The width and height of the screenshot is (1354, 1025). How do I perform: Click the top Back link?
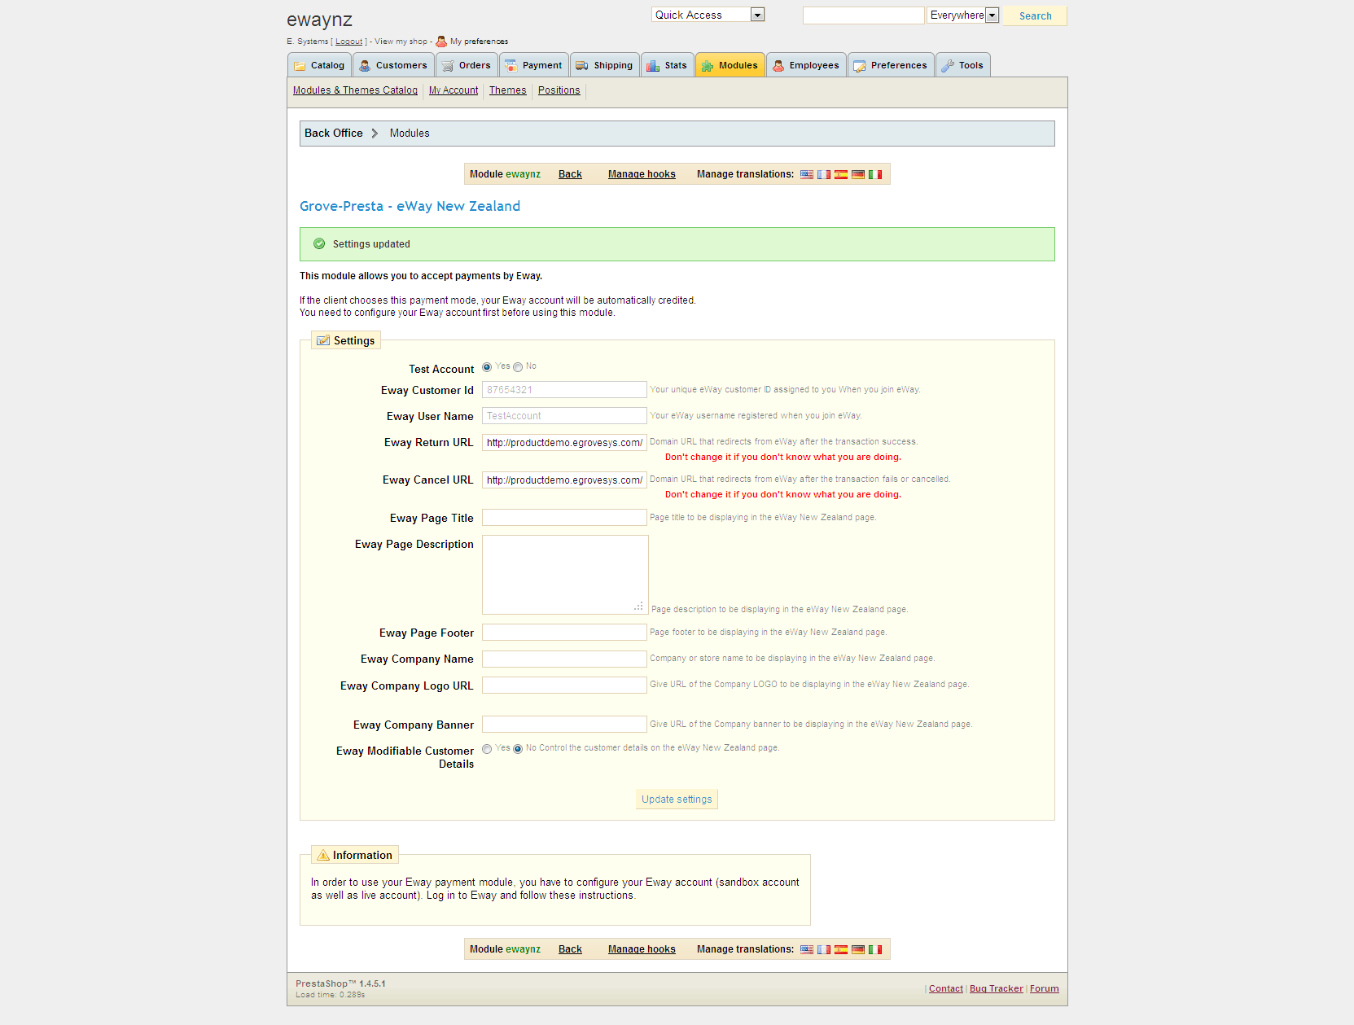[x=570, y=174]
